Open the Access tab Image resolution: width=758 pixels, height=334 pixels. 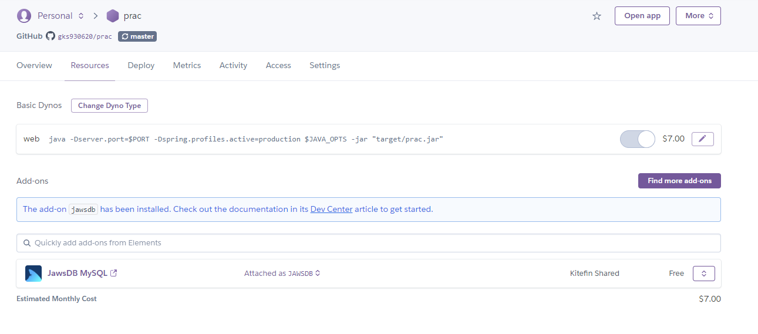pyautogui.click(x=278, y=66)
